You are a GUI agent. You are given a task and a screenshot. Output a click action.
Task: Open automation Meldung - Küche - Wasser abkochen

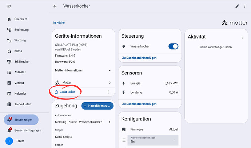83,122
